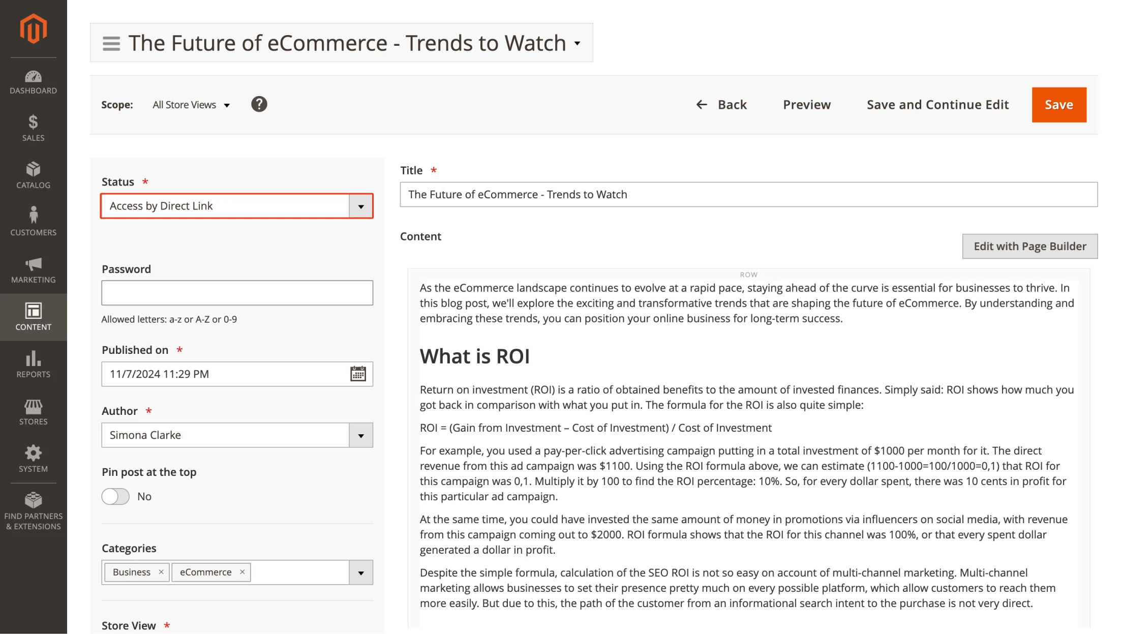Remove the Business category tag
Screen dimensions: 1121x634
pyautogui.click(x=161, y=572)
